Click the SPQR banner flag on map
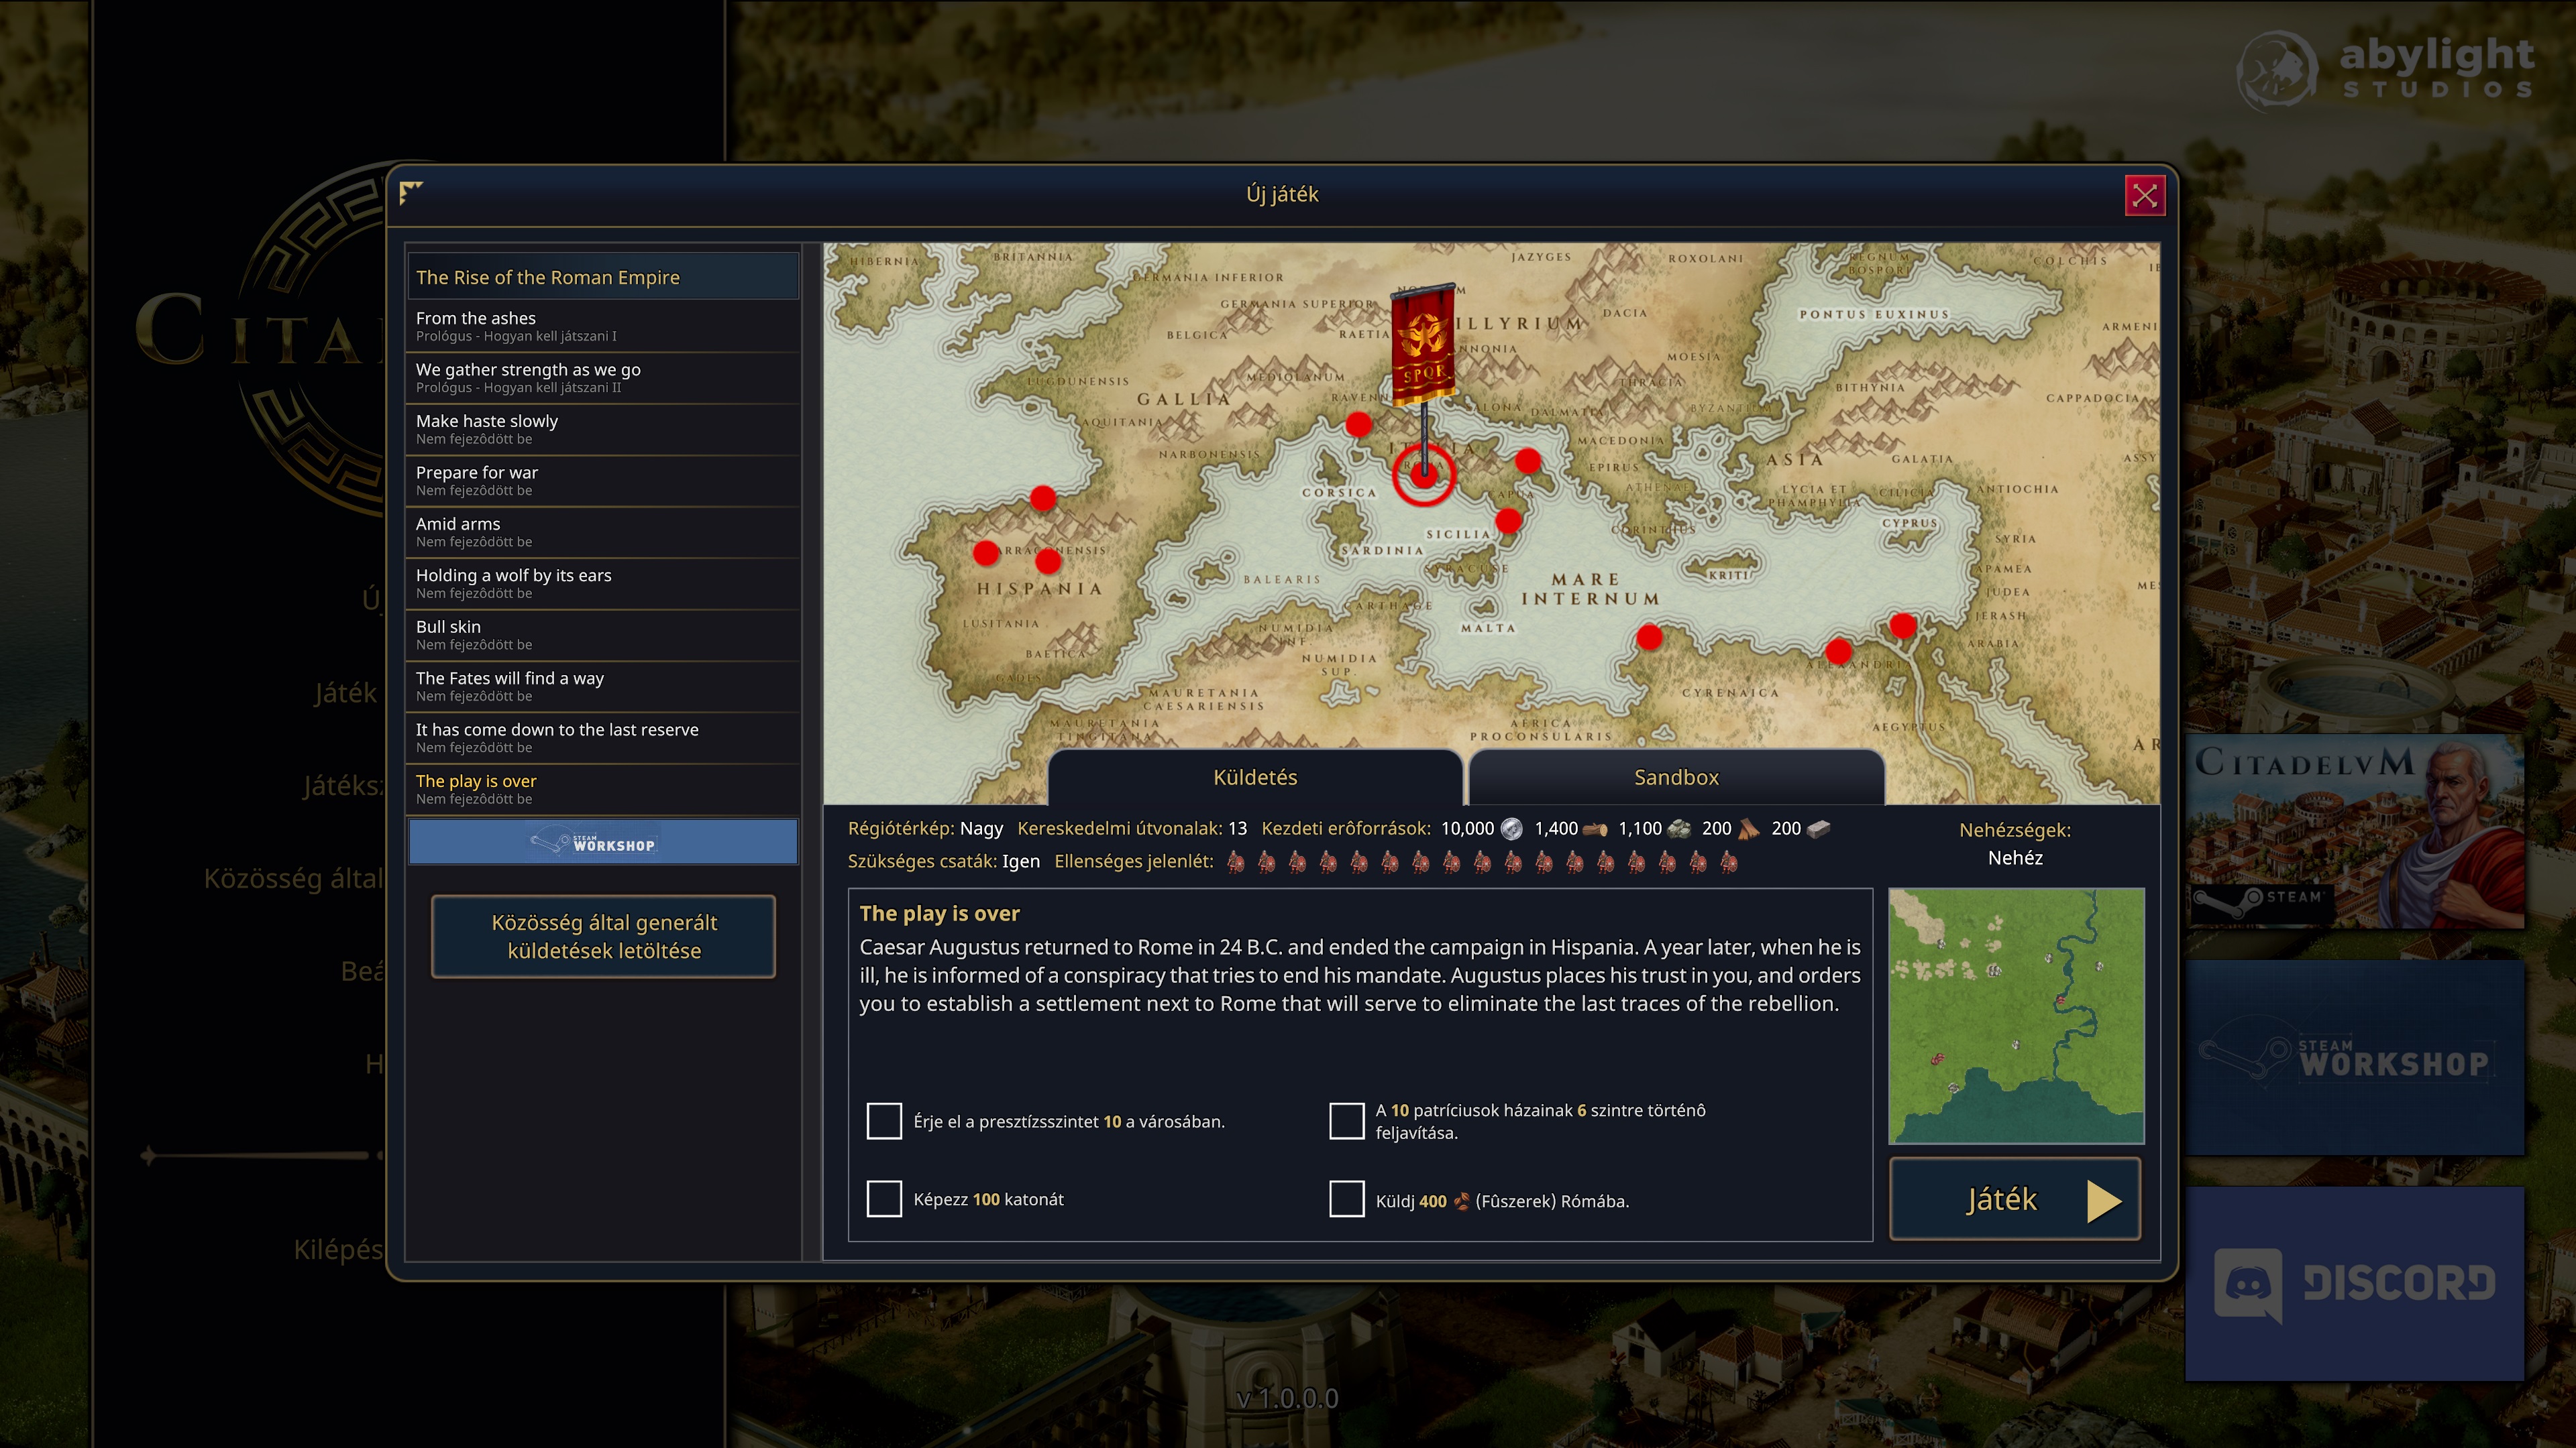 1423,345
